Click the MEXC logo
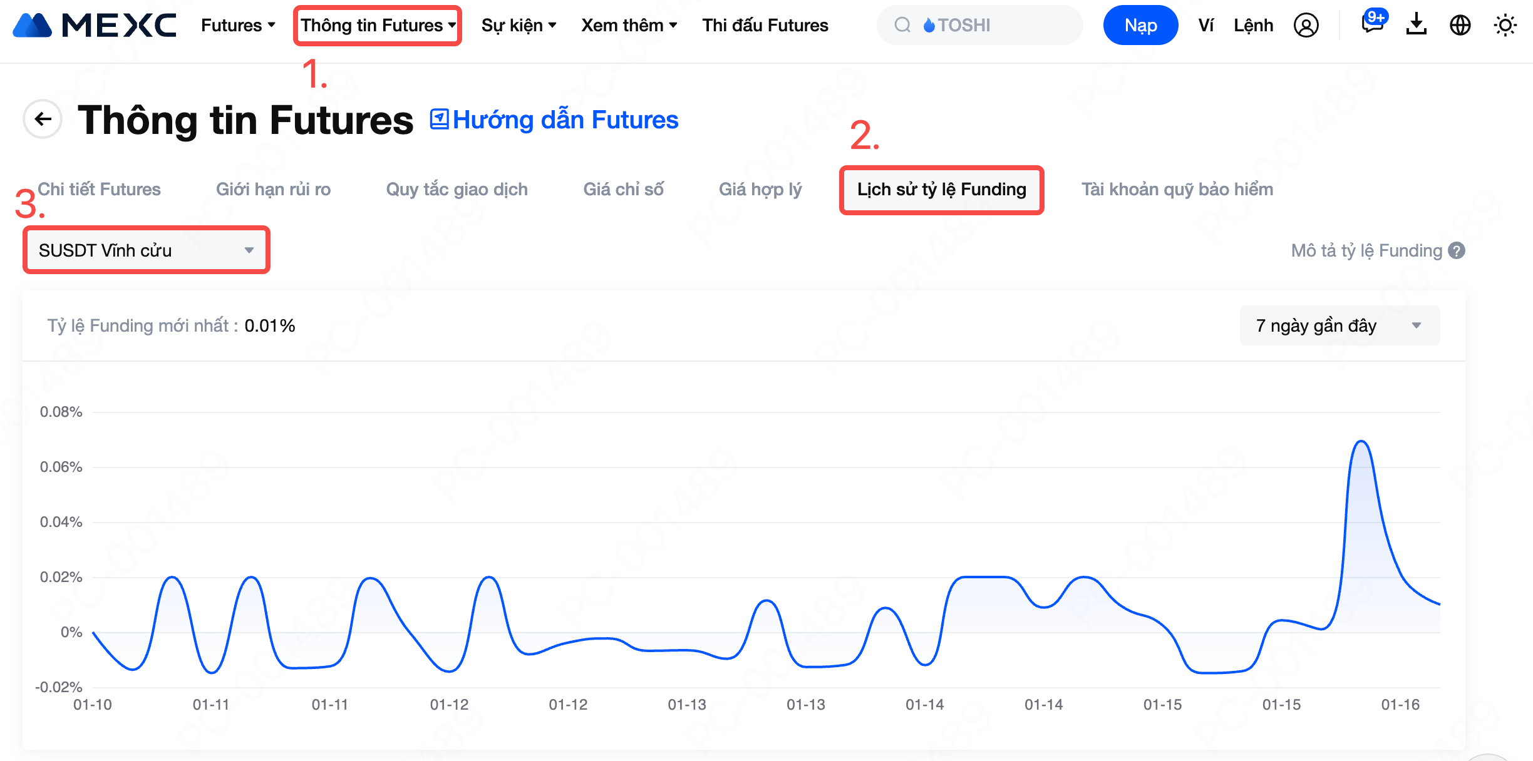 tap(95, 25)
